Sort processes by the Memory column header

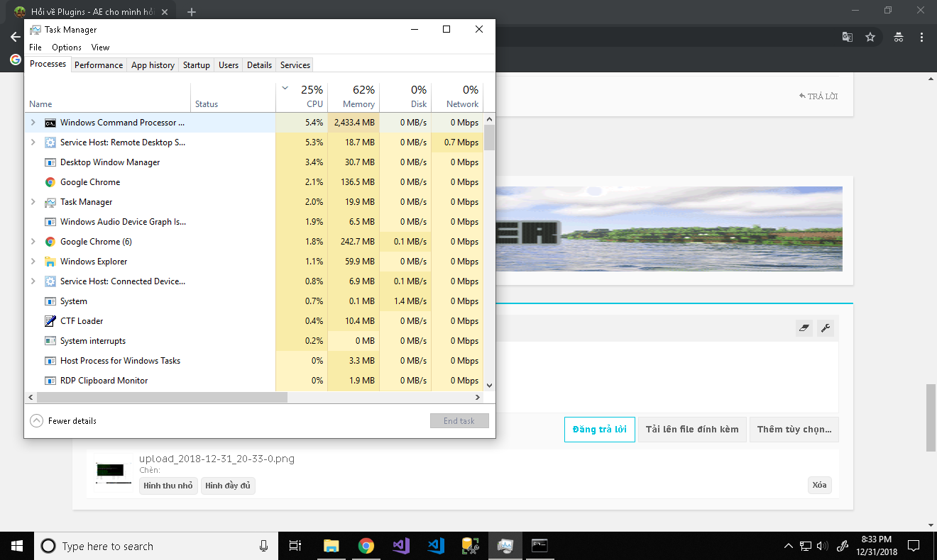pyautogui.click(x=354, y=96)
